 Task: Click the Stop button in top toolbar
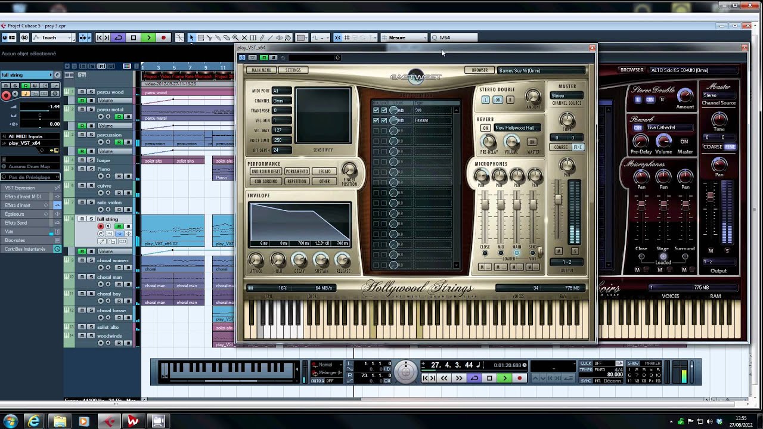pos(134,38)
